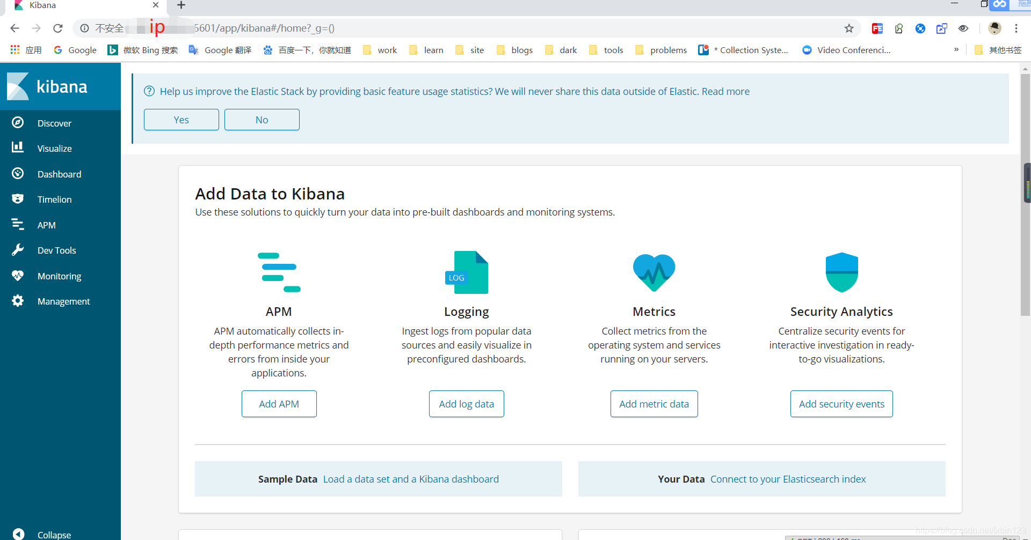This screenshot has height=540, width=1031.
Task: Click the Logging LOG file icon
Action: [466, 272]
